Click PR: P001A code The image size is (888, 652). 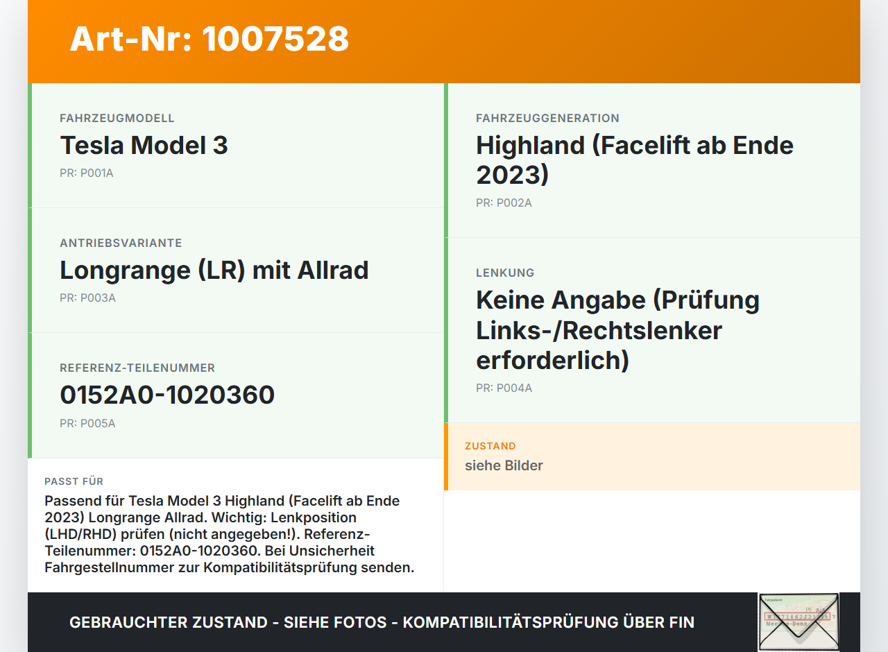coord(87,173)
